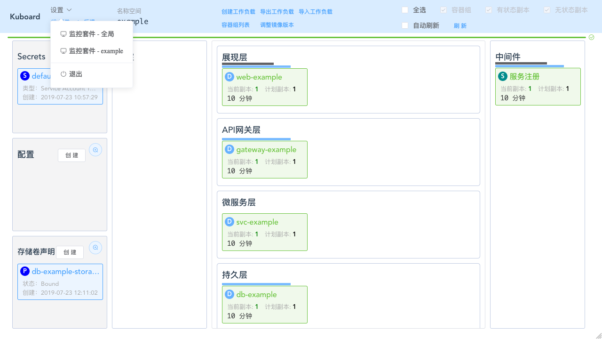Click the blue D icon on web-example
This screenshot has height=339, width=602.
coord(229,76)
